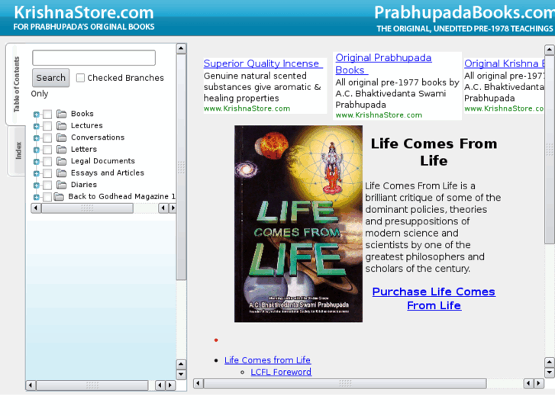
Task: Click the Search button
Action: pos(50,78)
